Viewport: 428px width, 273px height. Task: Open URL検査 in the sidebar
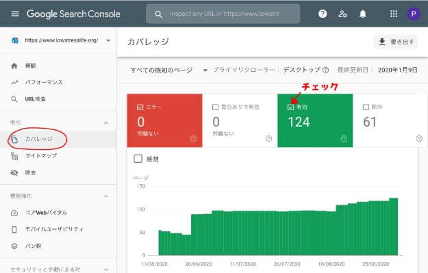click(58, 99)
